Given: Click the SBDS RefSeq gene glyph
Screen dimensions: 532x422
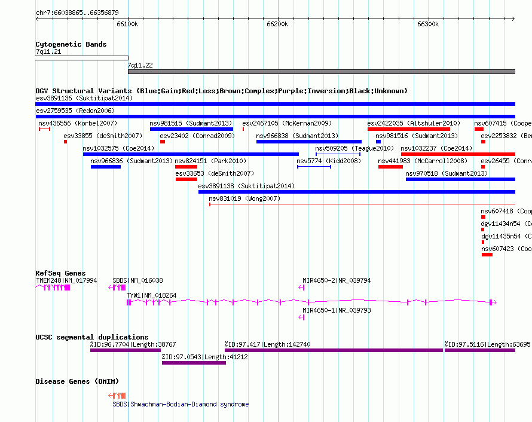Looking at the screenshot, I should click(117, 288).
